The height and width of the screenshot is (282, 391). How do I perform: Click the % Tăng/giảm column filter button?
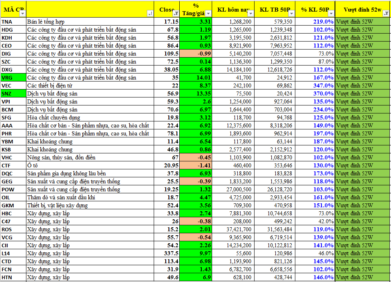tap(208, 14)
